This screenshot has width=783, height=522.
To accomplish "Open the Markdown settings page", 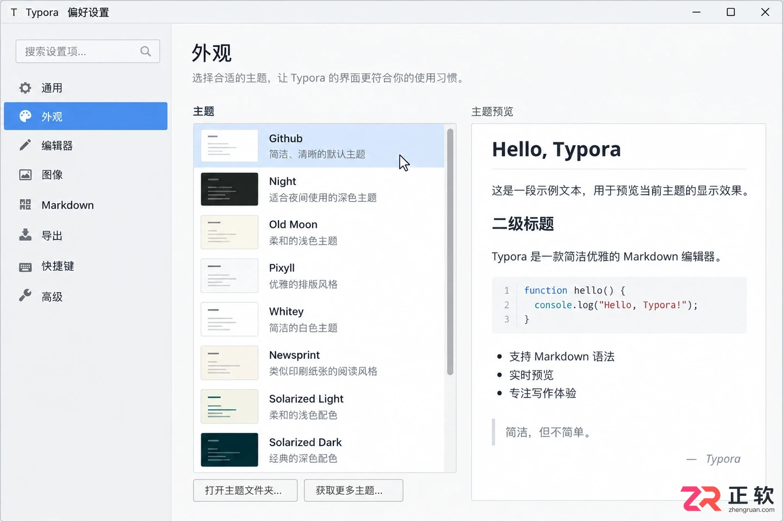I will point(85,205).
